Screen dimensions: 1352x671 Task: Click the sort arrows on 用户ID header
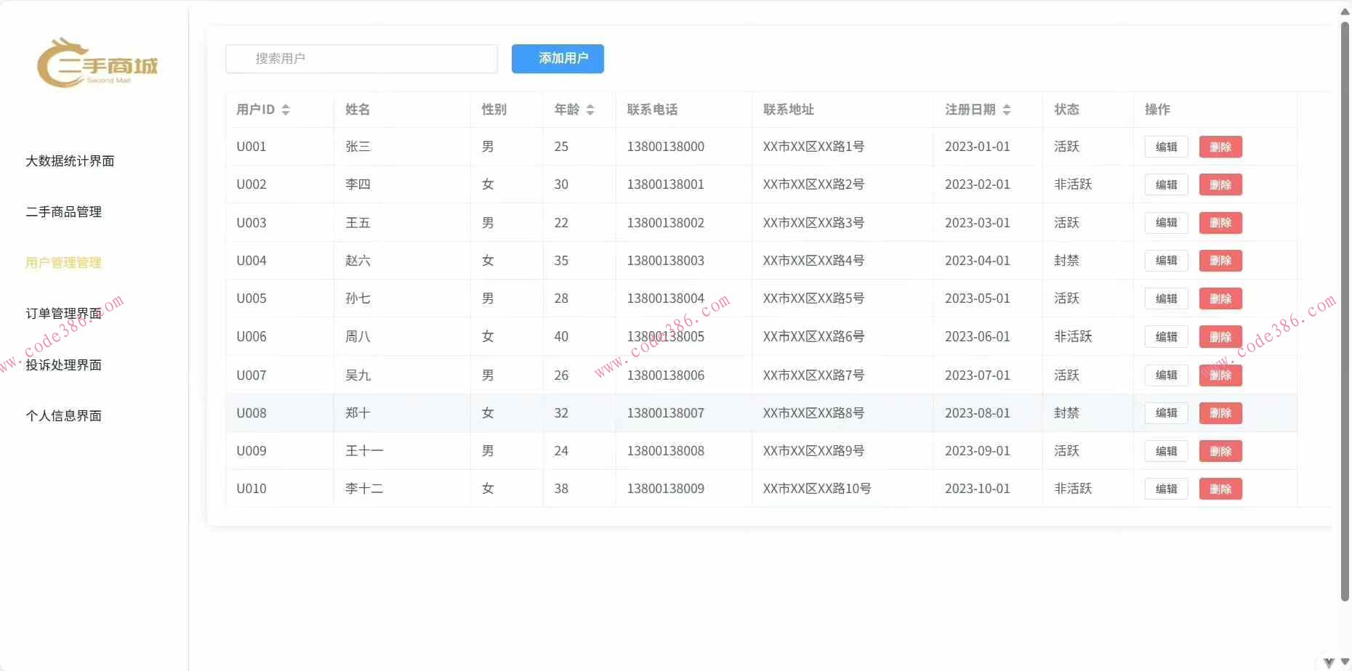(x=286, y=110)
